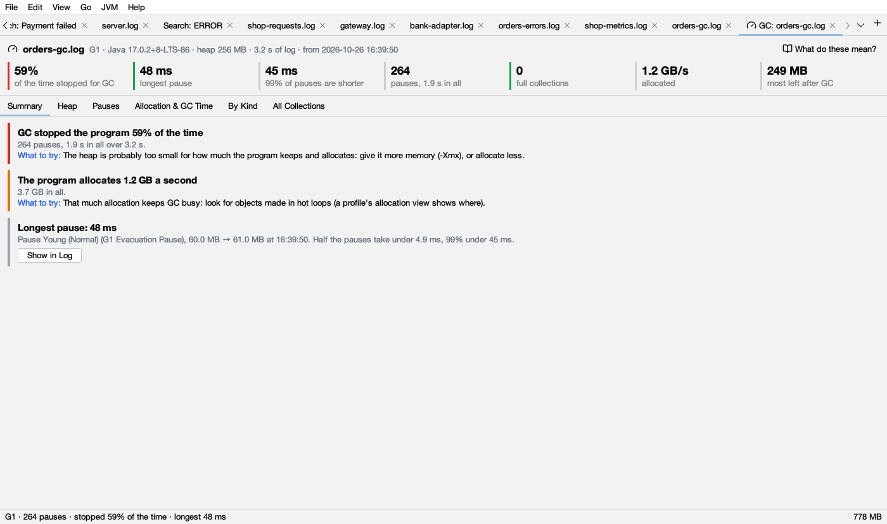Close the shop-requests.log tab
Image resolution: width=887 pixels, height=524 pixels.
(322, 25)
